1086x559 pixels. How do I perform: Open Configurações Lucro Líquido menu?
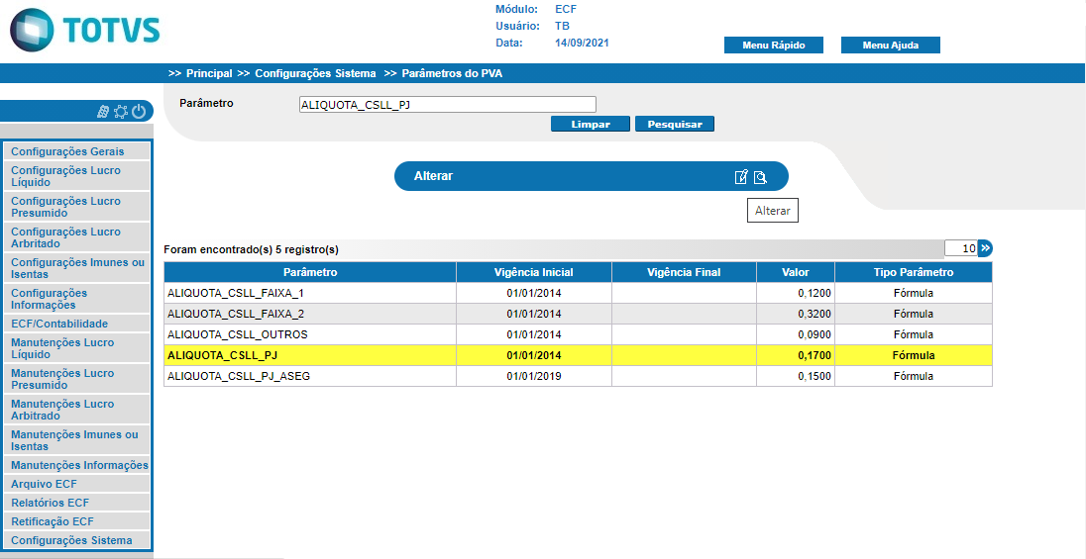point(77,176)
